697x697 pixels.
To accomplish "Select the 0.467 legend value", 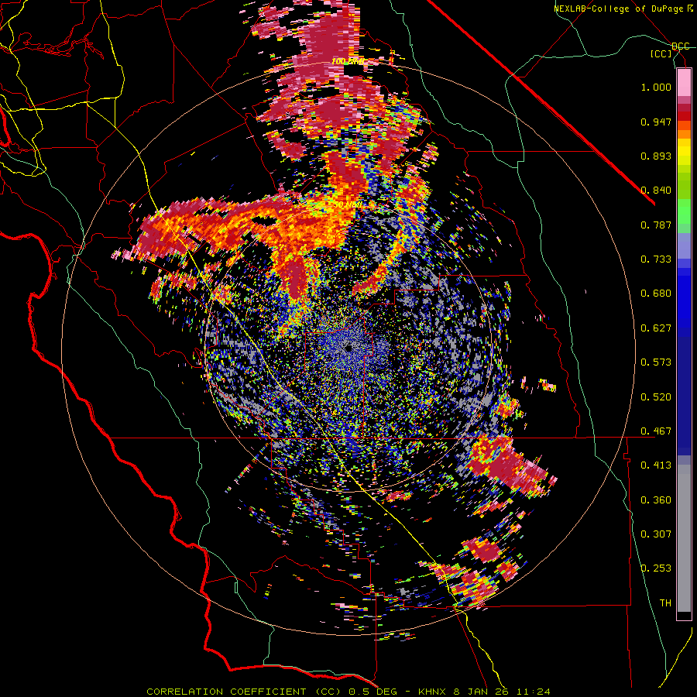I will pos(656,431).
